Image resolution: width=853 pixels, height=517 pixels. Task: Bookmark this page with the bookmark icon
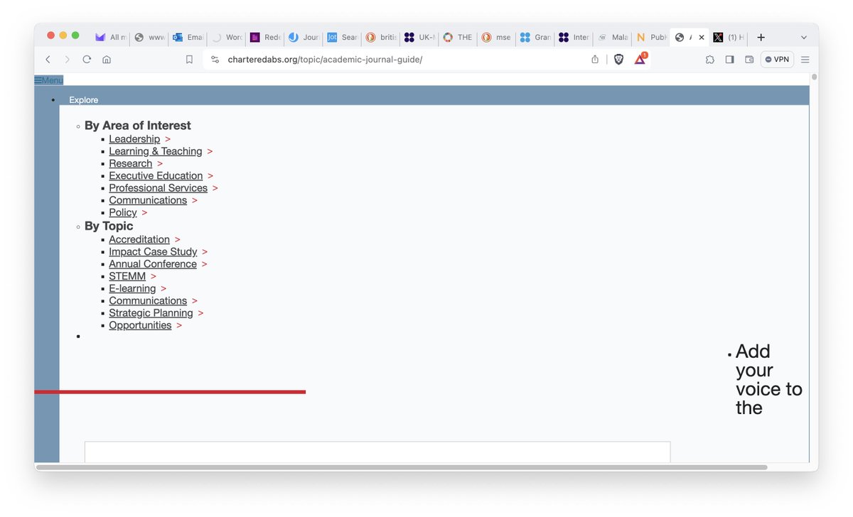tap(189, 60)
